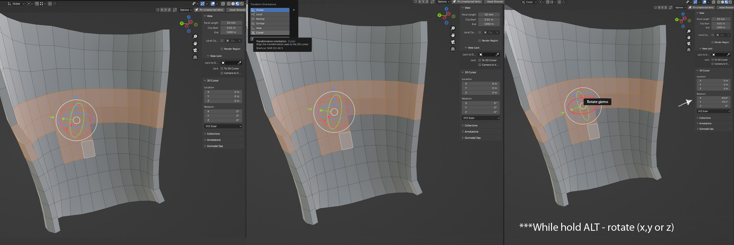
Task: Click the Lock to Object eyedropper in the third panel
Action: 728,55
